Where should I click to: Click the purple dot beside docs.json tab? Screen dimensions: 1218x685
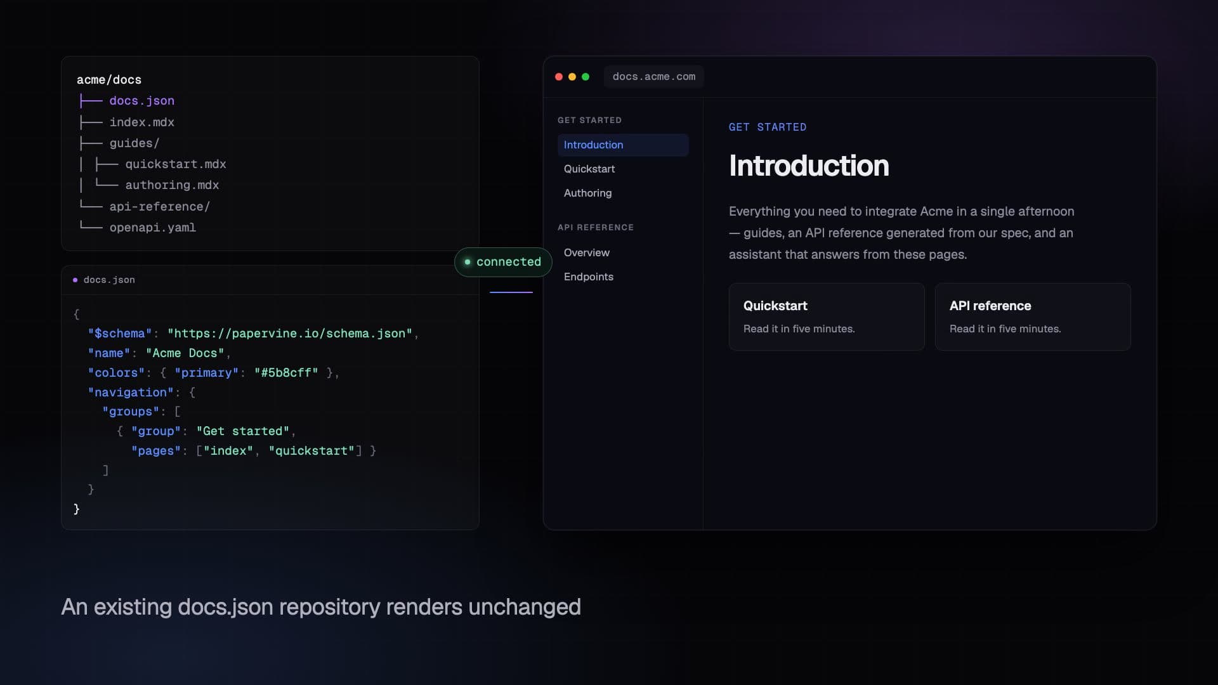click(75, 280)
